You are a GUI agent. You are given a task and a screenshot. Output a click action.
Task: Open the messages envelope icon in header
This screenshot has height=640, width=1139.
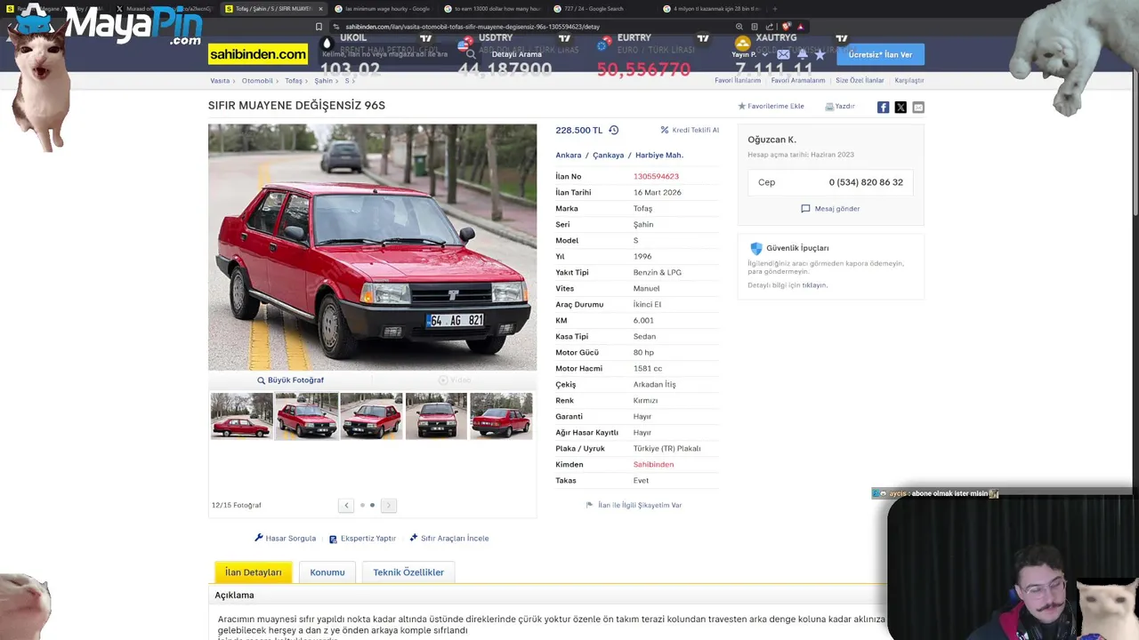(x=783, y=54)
